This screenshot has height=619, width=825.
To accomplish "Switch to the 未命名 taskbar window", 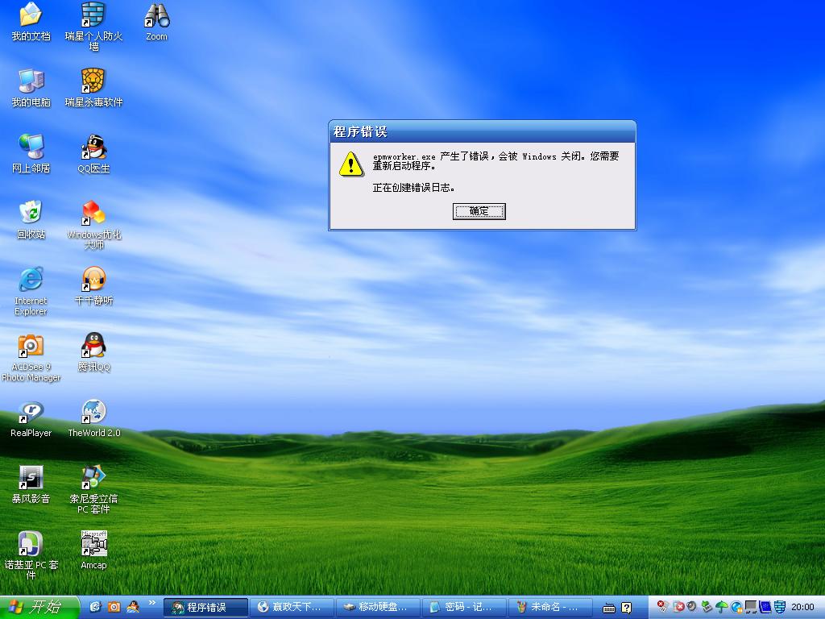I will click(550, 608).
